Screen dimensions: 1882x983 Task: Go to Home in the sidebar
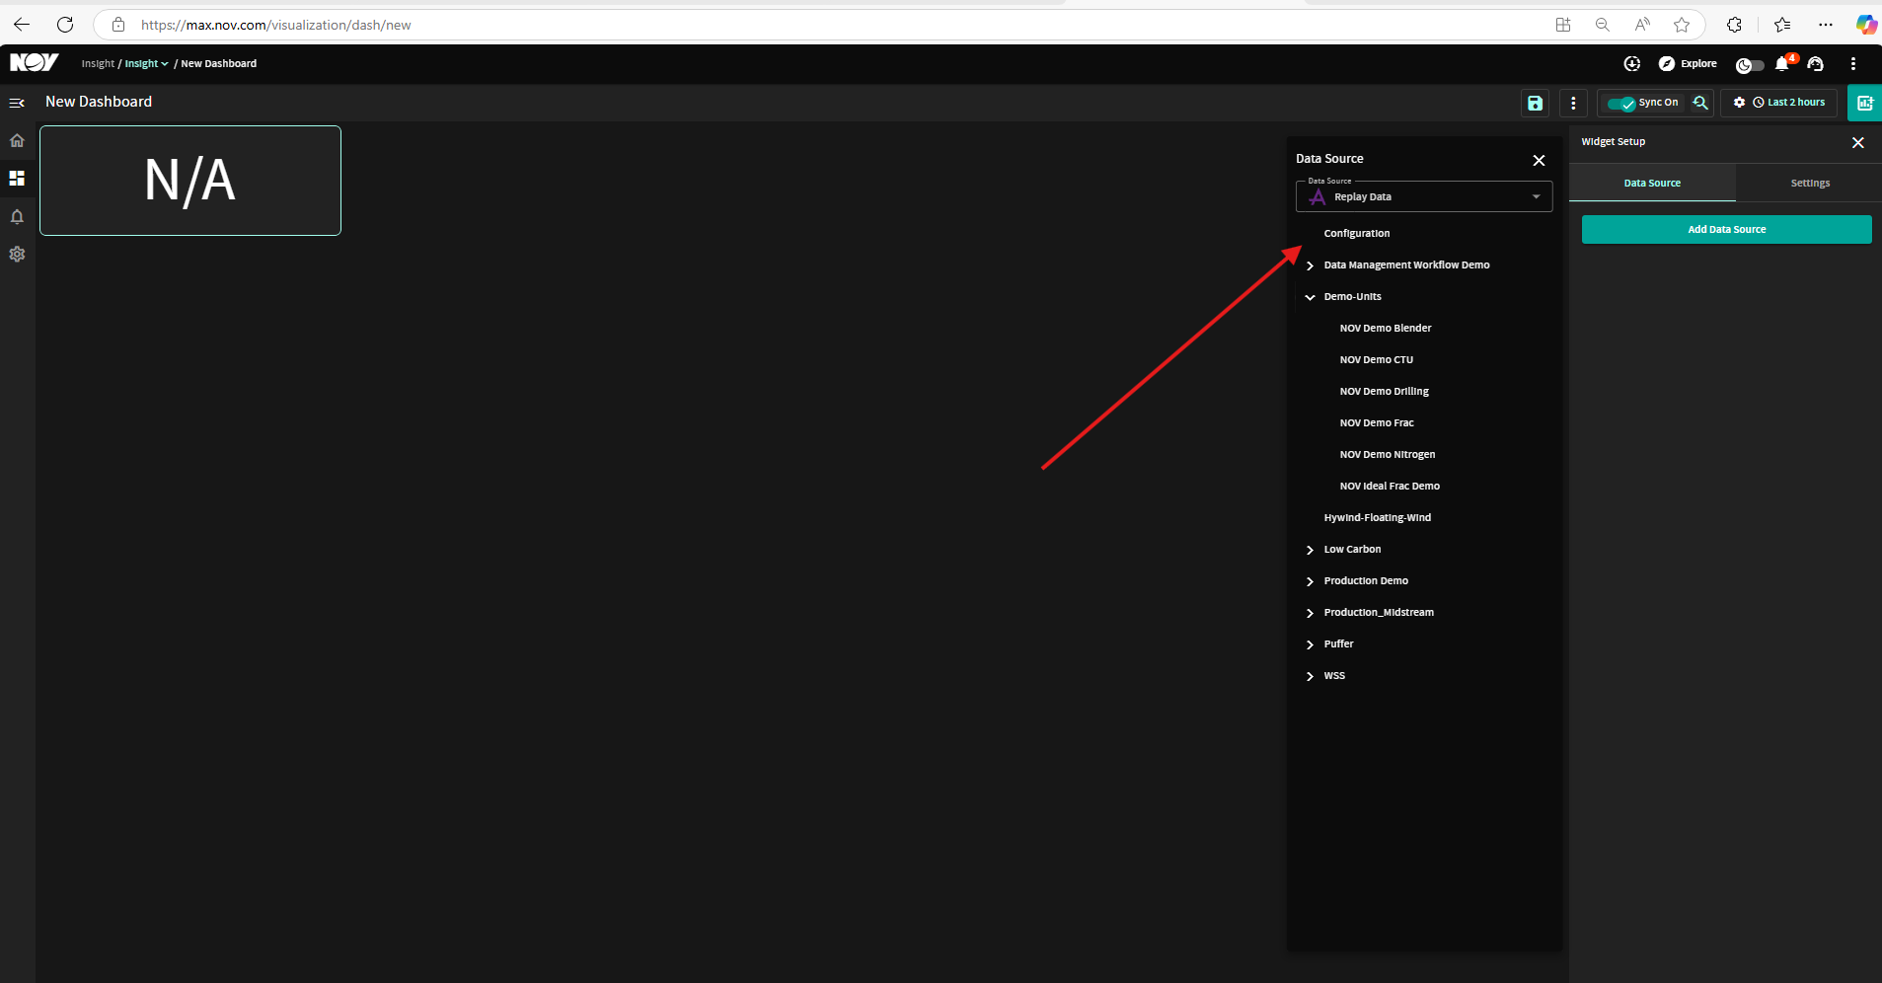[x=17, y=140]
